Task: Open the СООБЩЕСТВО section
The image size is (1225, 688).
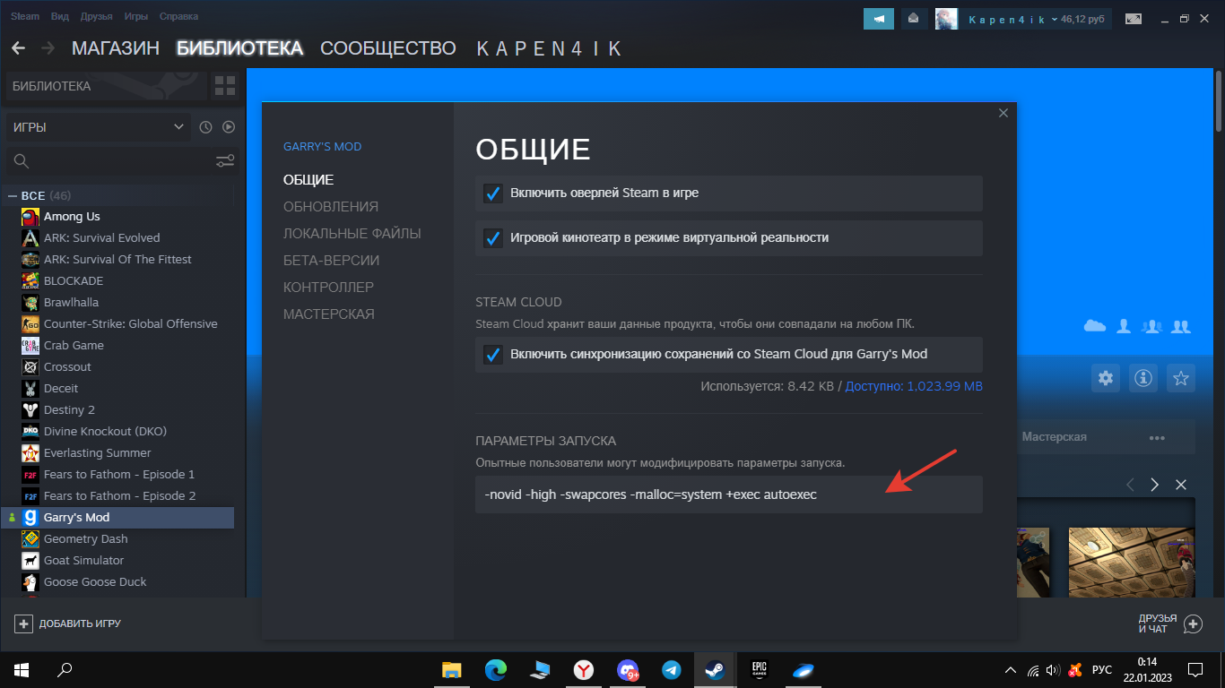Action: (x=388, y=48)
